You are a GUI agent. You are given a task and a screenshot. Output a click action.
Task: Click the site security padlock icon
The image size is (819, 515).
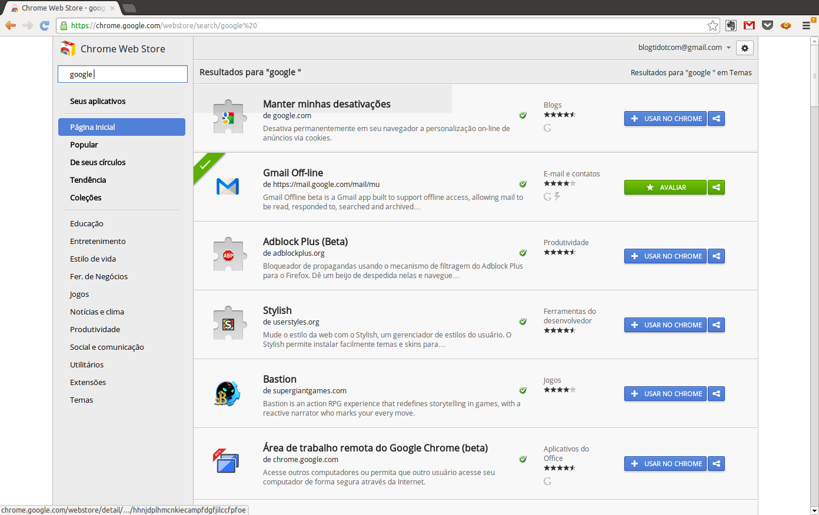(64, 25)
